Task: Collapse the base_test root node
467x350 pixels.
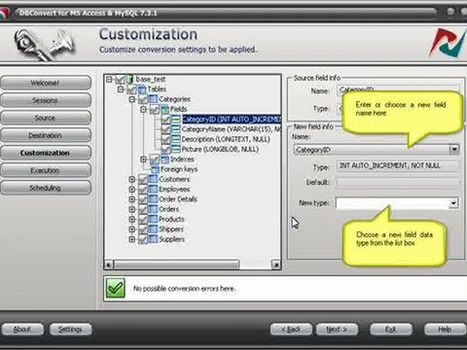Action: point(109,80)
